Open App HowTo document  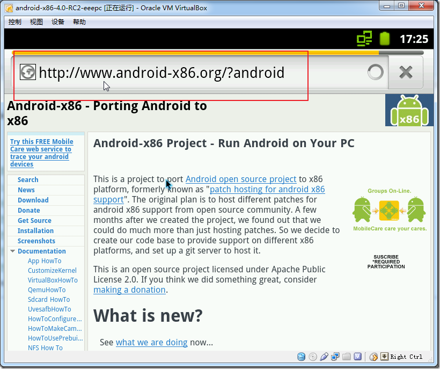point(45,261)
